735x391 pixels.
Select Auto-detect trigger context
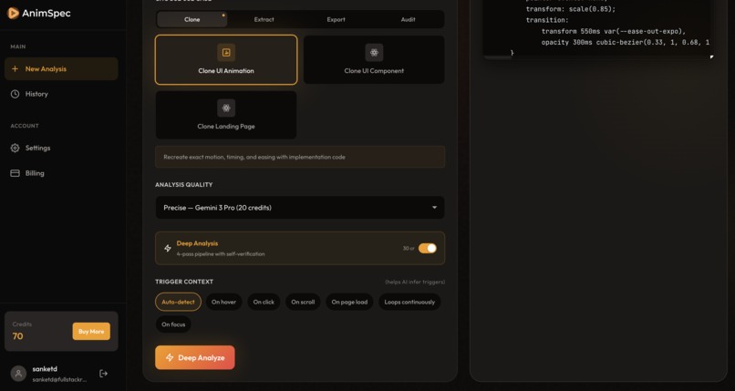pos(178,302)
